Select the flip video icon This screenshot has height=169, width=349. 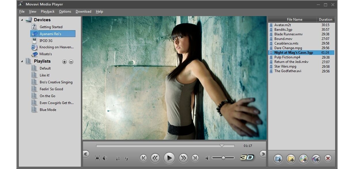(126, 158)
